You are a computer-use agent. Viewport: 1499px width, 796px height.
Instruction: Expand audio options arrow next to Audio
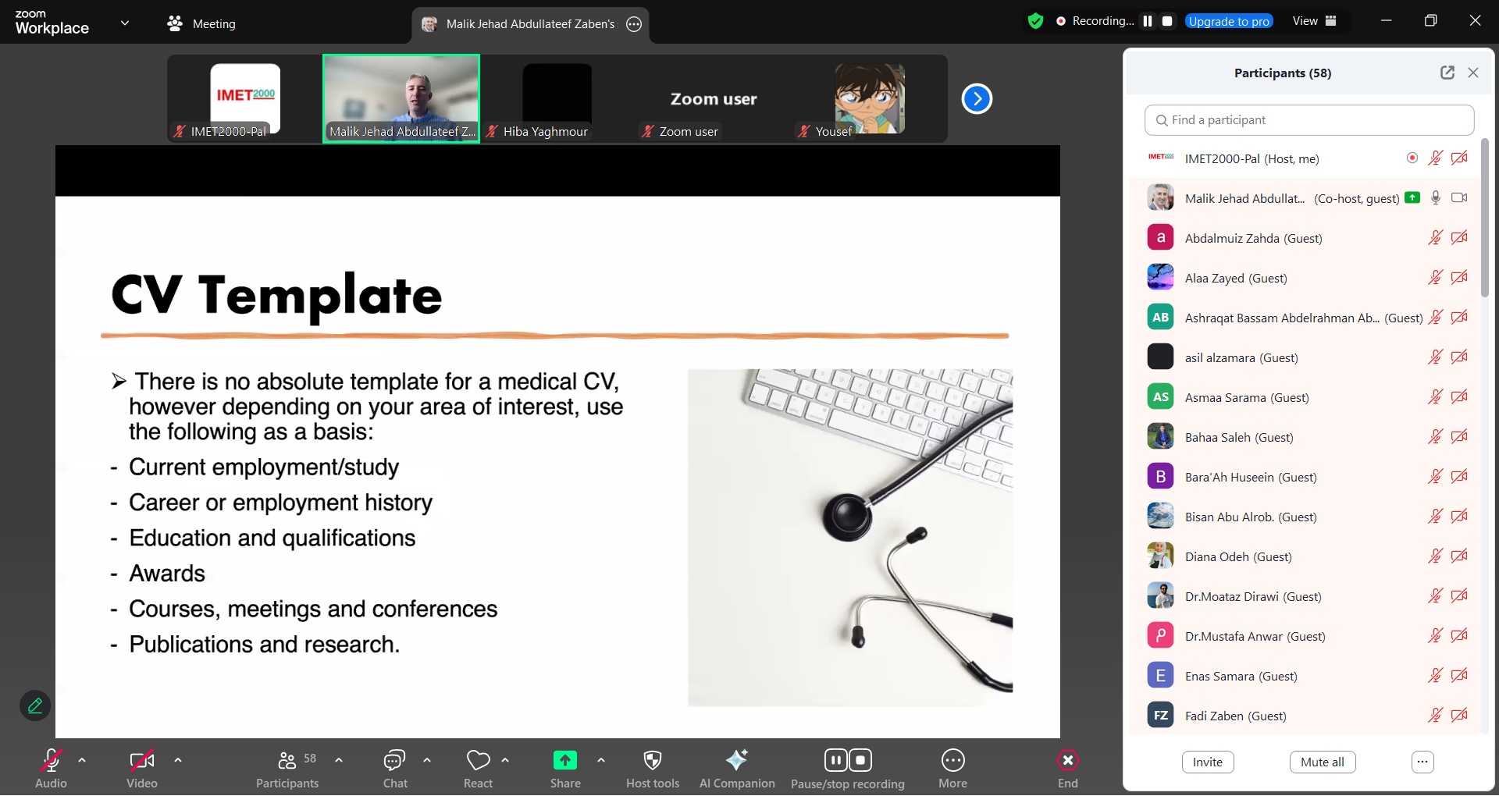point(82,760)
